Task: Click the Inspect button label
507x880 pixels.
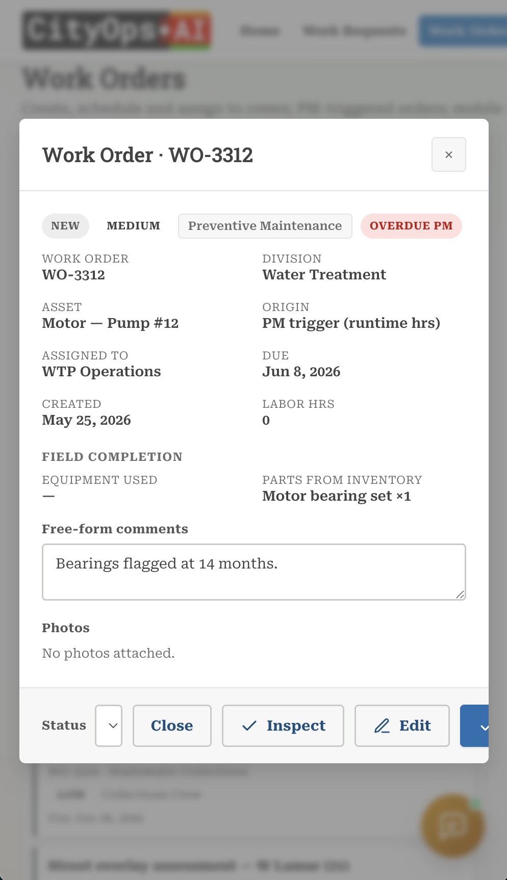Action: [296, 726]
